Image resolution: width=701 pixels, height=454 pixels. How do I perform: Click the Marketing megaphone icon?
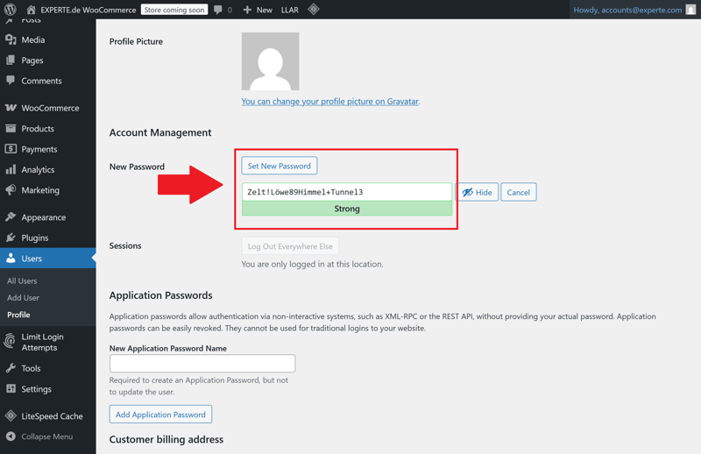pyautogui.click(x=11, y=190)
